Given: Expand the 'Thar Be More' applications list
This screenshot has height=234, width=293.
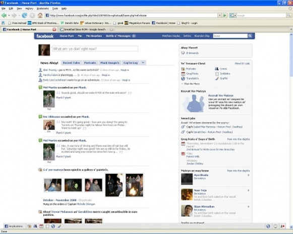Looking at the screenshot, I should point(191,84).
